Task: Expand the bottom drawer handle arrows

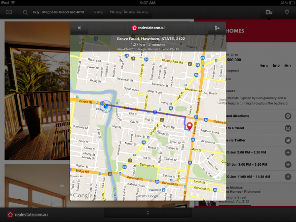Action: click(x=148, y=213)
